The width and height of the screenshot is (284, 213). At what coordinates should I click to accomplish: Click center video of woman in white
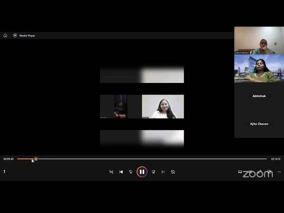click(163, 106)
